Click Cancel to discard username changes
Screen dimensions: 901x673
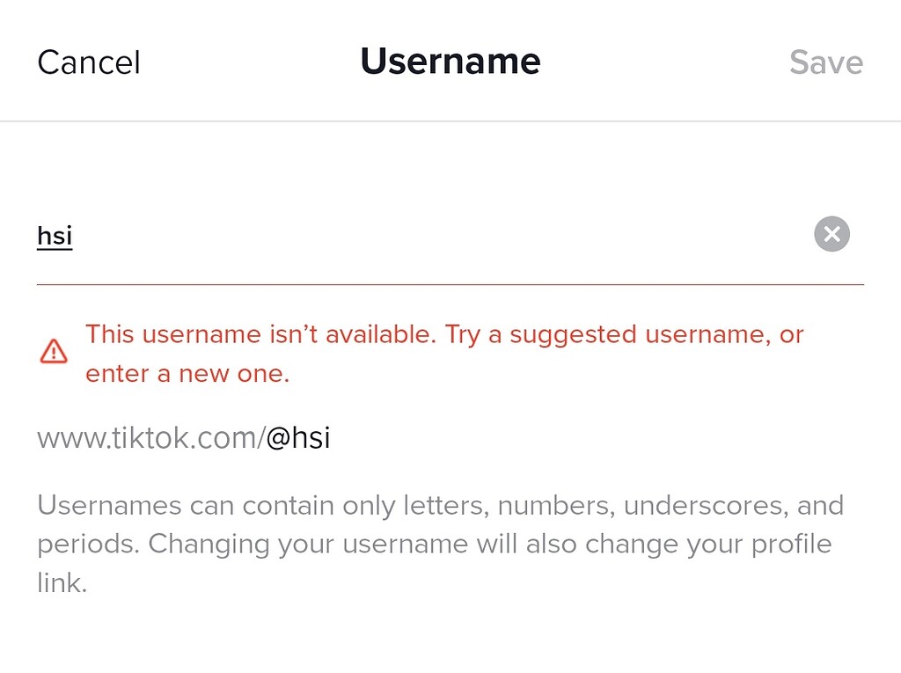point(88,62)
